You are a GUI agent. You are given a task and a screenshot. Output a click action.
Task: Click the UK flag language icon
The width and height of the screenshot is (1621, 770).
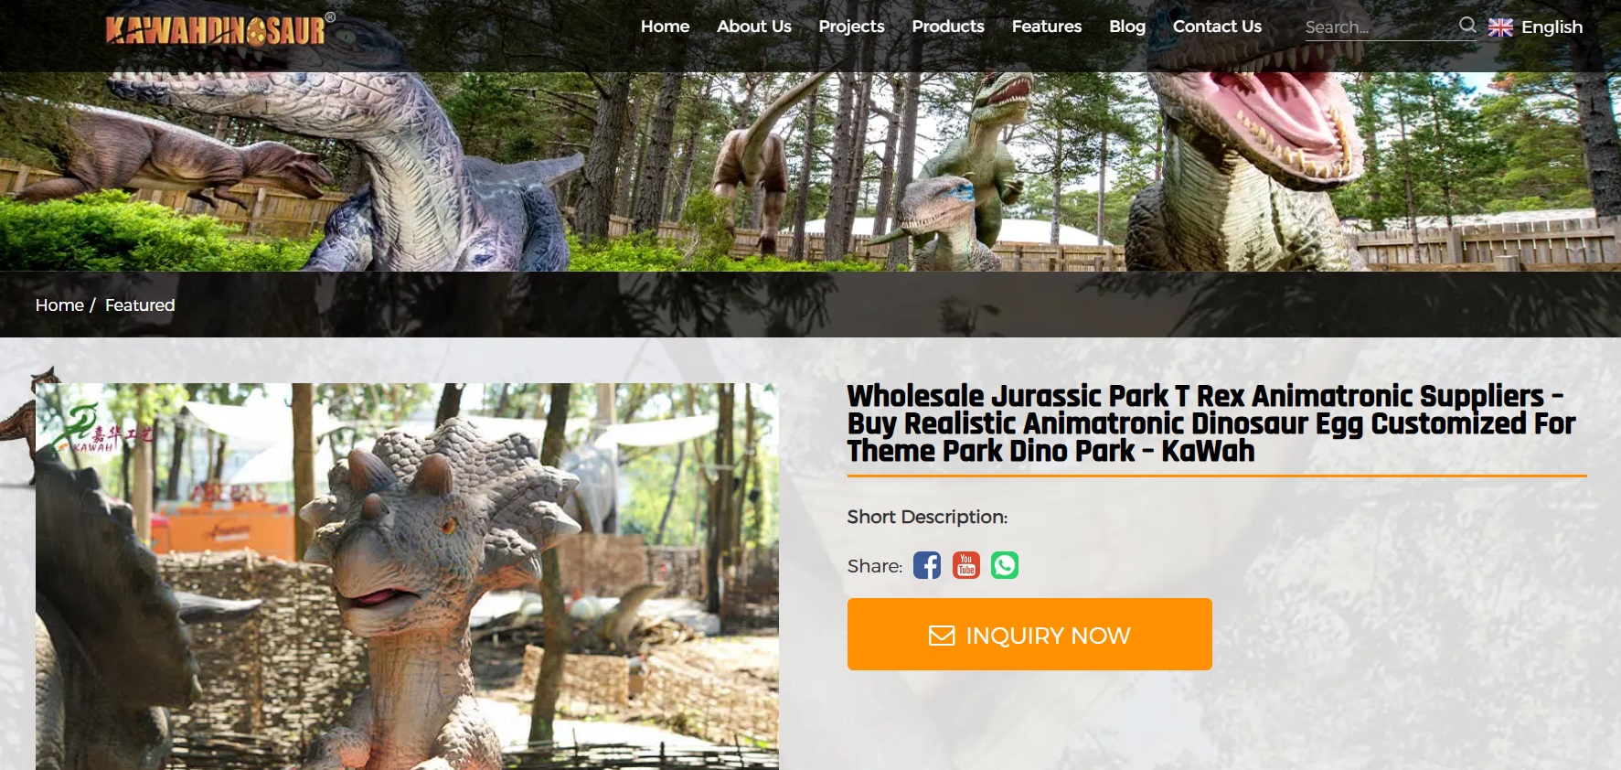(x=1500, y=27)
